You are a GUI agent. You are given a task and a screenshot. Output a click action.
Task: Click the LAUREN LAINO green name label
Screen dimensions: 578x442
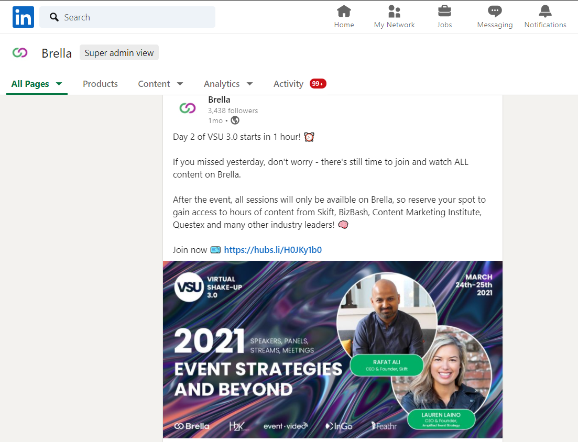pyautogui.click(x=441, y=419)
